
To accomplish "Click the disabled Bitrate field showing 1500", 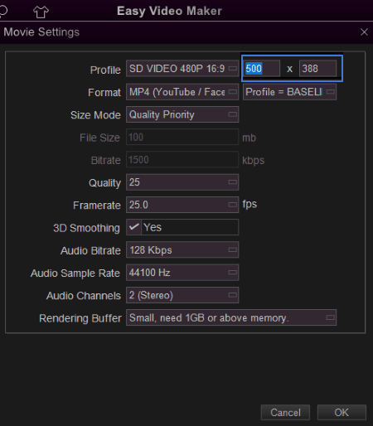I will [182, 160].
